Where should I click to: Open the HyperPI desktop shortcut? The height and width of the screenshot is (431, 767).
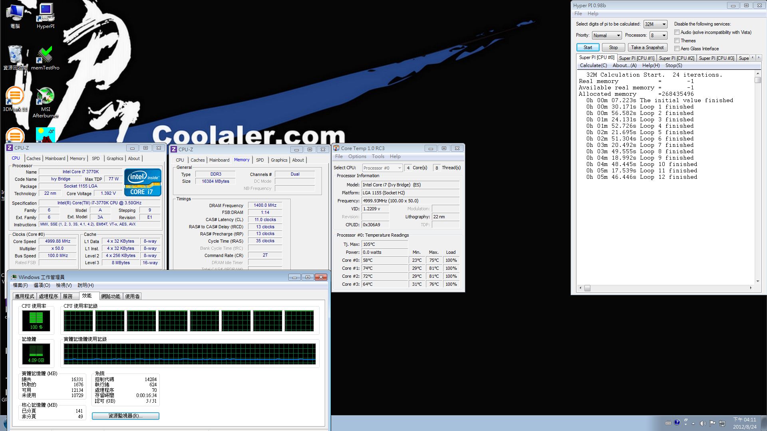[46, 16]
